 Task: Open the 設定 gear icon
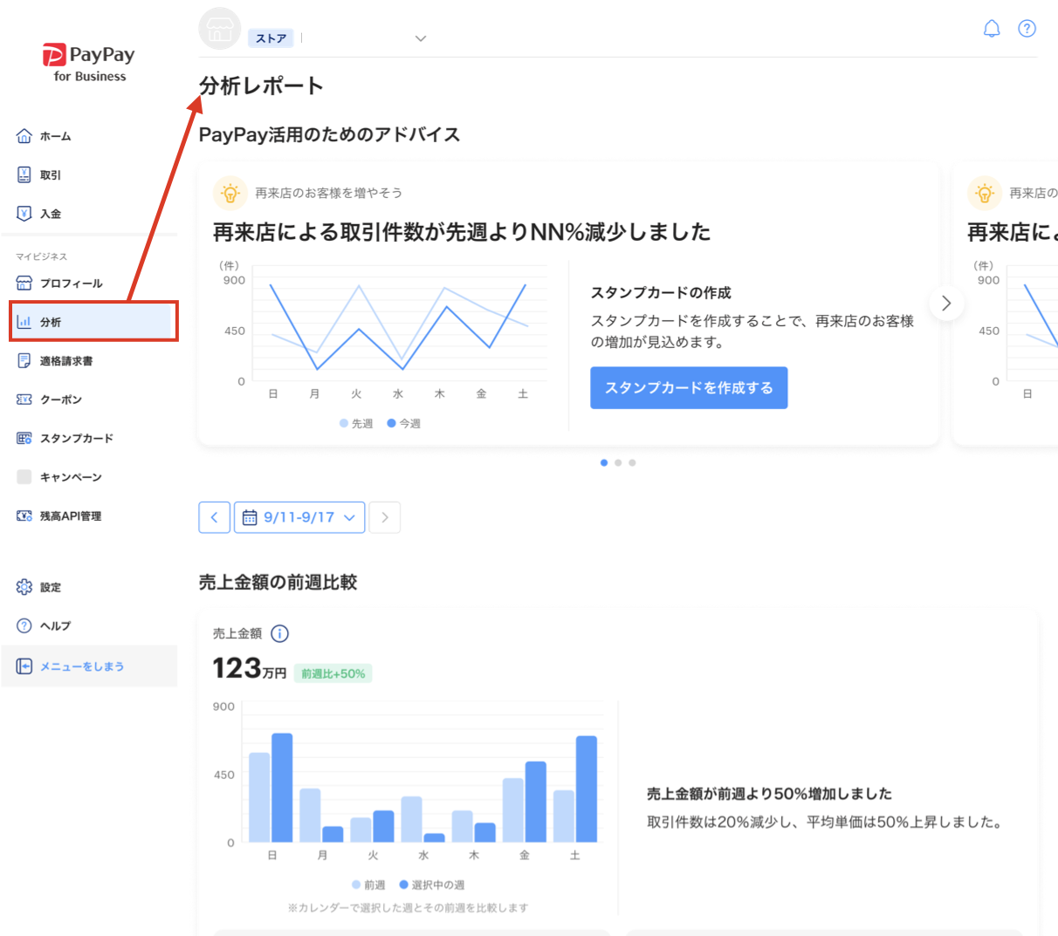tap(24, 587)
